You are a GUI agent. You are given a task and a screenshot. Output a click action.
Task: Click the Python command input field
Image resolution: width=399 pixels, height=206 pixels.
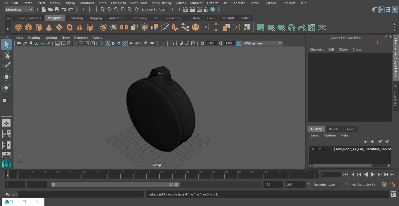coord(81,194)
